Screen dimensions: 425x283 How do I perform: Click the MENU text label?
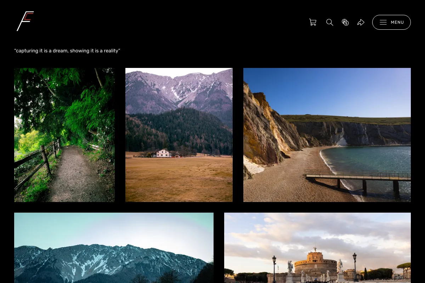pos(397,22)
